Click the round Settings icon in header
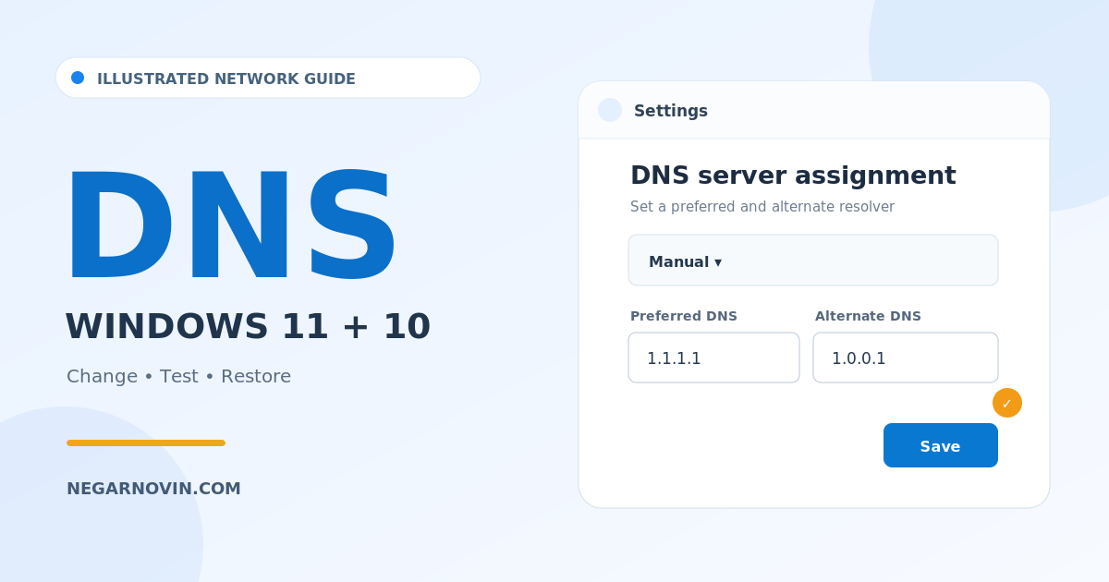The image size is (1109, 582). click(610, 110)
